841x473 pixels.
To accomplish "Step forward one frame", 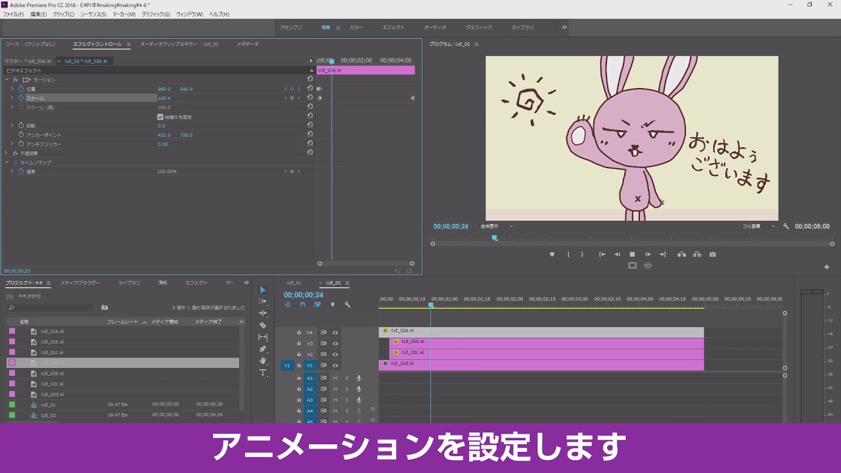I will pyautogui.click(x=648, y=254).
